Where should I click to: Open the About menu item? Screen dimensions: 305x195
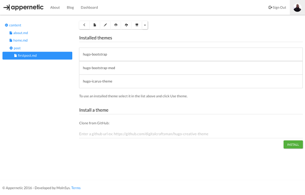click(x=55, y=8)
